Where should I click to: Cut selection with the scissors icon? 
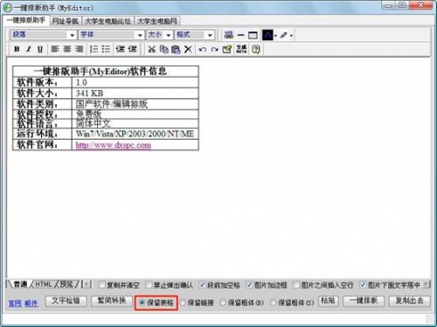[151, 49]
